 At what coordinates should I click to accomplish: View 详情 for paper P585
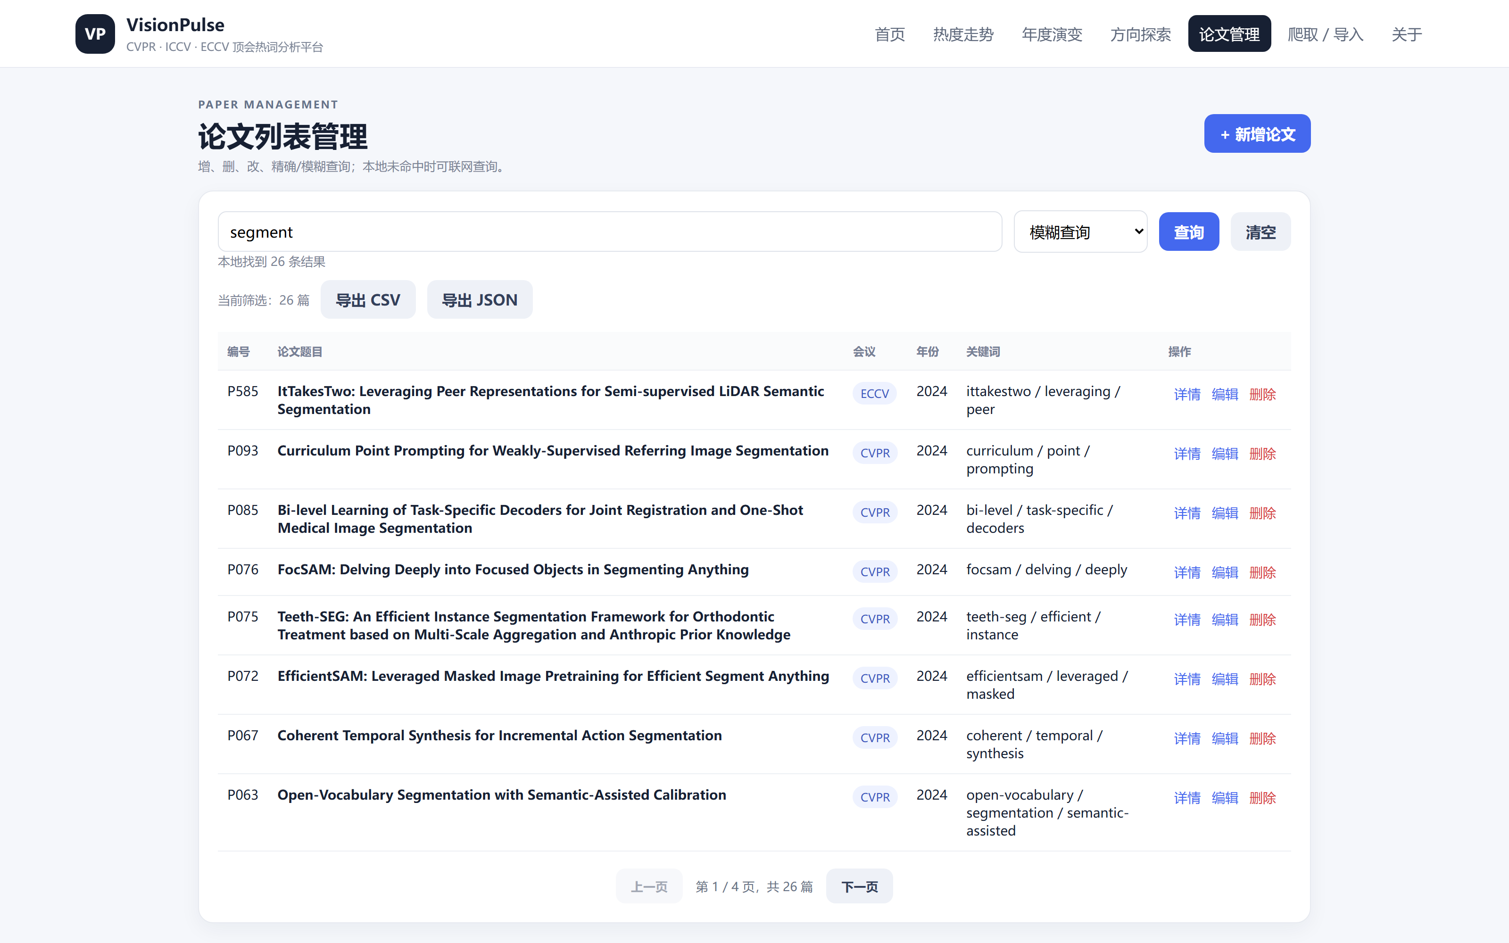coord(1186,394)
